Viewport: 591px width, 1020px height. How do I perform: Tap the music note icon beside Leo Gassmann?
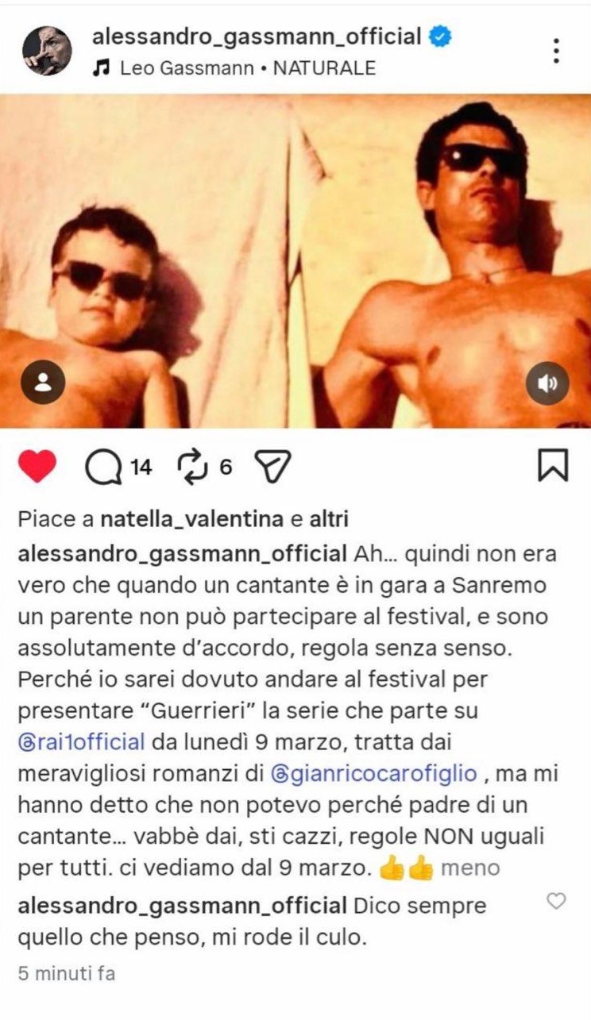(x=101, y=68)
